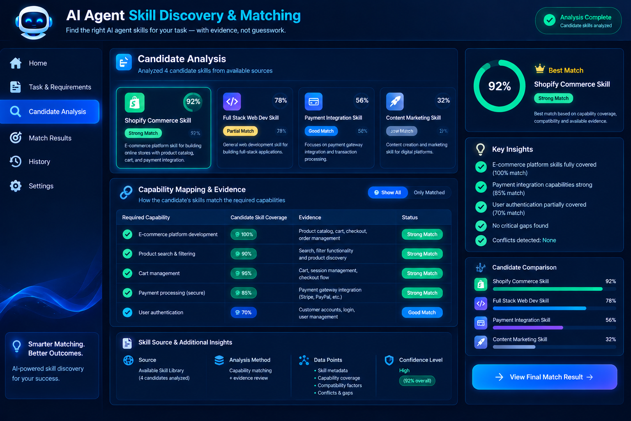
Task: Click the Good Match status for User authentication
Action: click(x=422, y=312)
